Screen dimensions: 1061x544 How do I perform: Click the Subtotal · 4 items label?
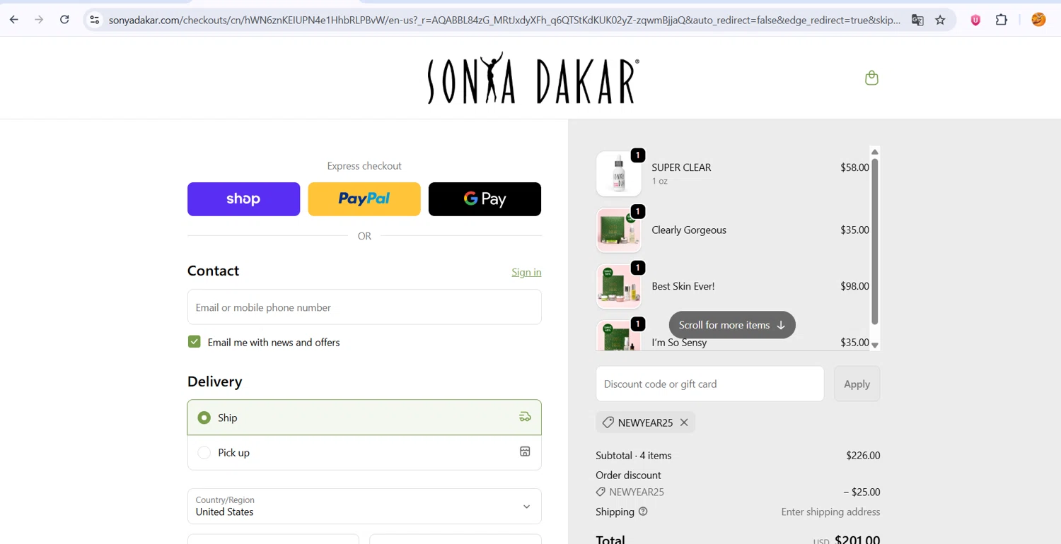coord(634,456)
